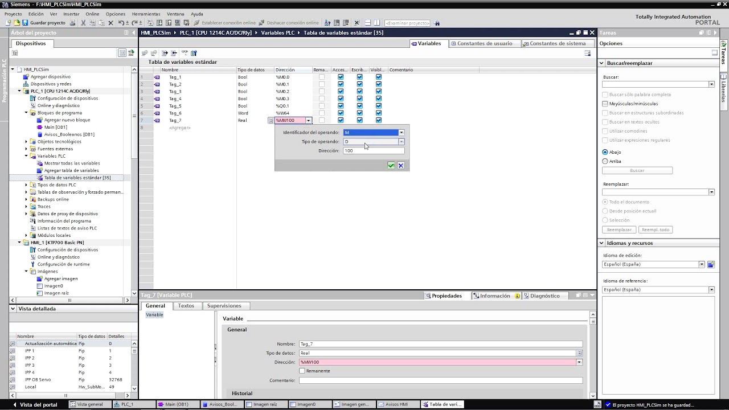
Task: Toggle Remanente checkbox for Tag_7 row
Action: click(x=322, y=121)
